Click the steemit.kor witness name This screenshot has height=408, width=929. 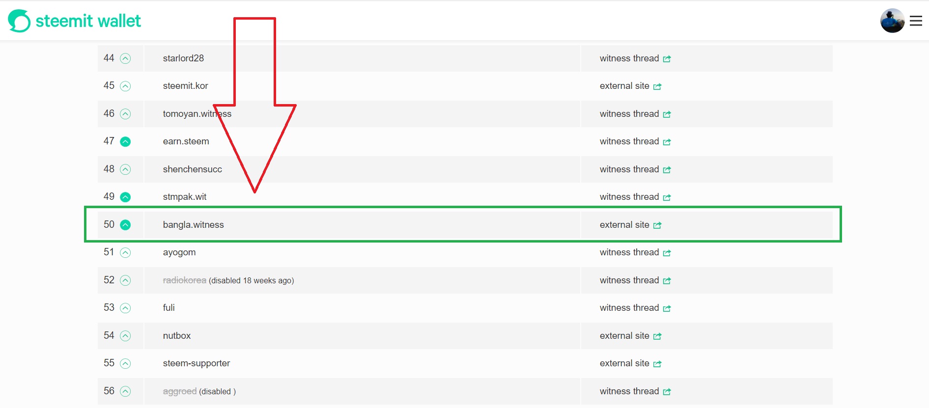point(186,86)
